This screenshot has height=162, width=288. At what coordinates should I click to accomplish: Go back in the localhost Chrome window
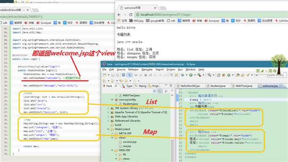pyautogui.click(x=119, y=15)
